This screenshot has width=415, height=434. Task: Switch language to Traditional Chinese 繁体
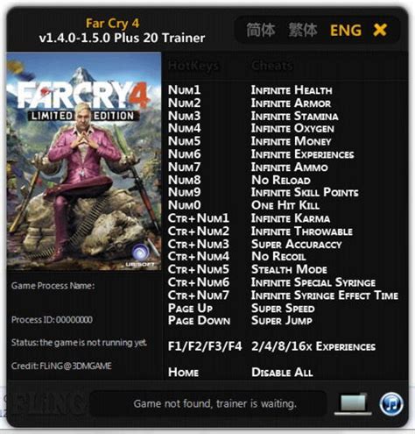[x=303, y=30]
